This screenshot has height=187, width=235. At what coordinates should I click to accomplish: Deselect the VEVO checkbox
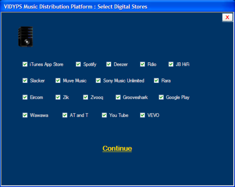click(143, 115)
